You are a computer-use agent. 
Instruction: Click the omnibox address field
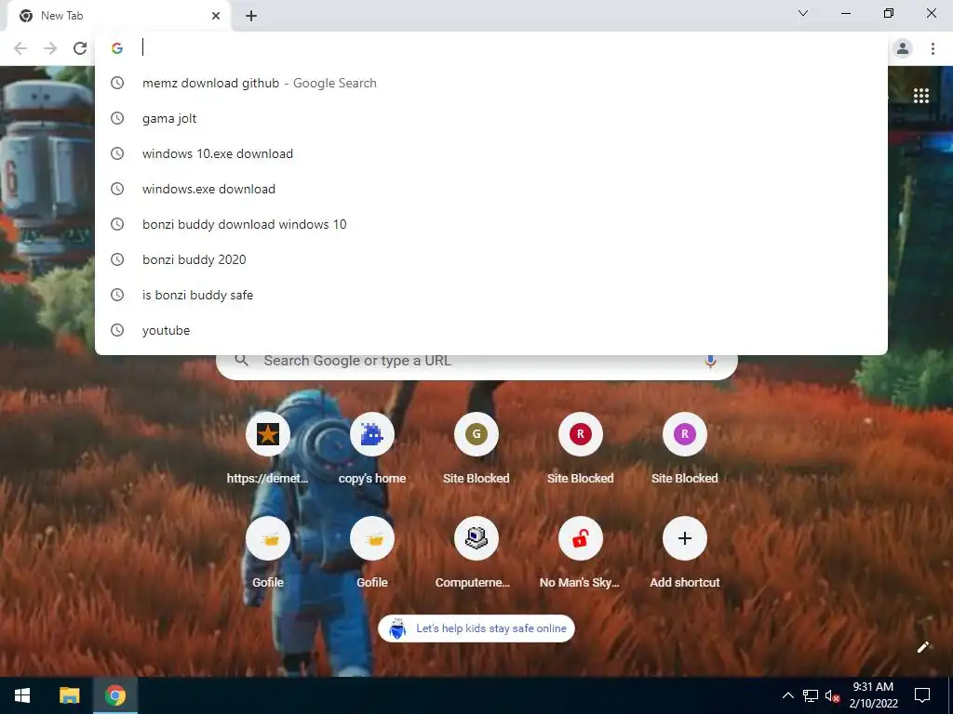tap(491, 48)
